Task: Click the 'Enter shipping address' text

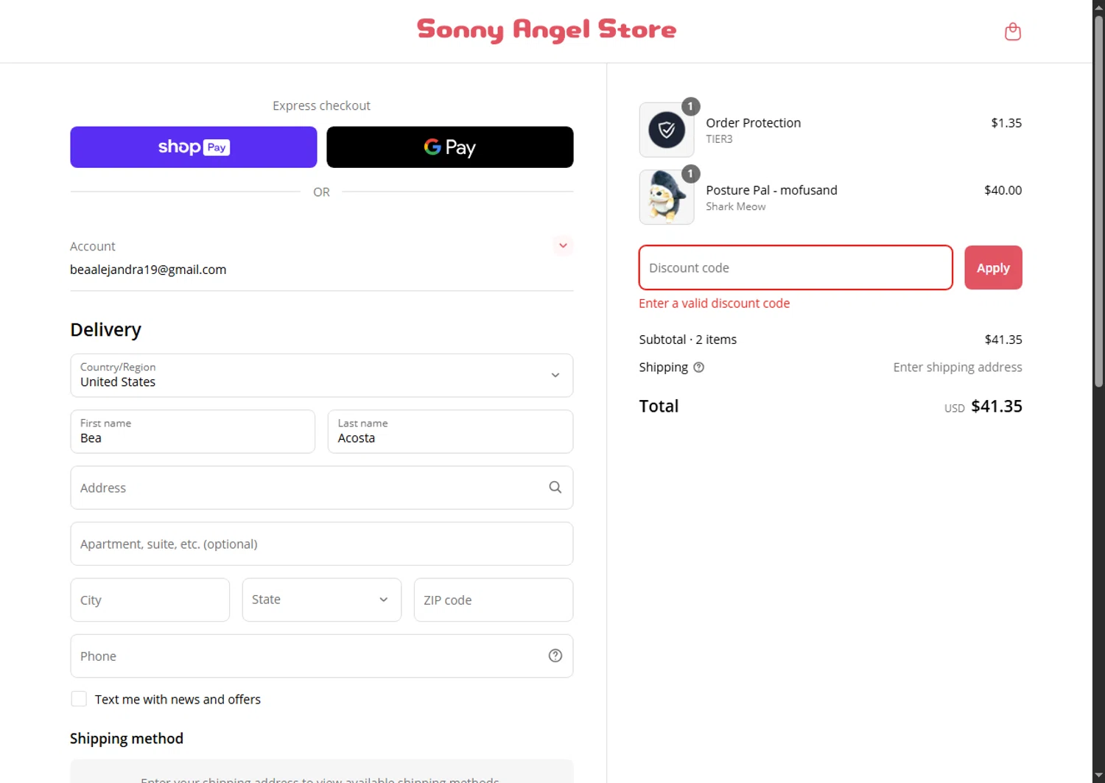Action: coord(958,368)
